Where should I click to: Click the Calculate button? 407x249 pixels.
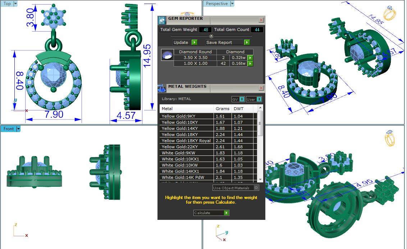pyautogui.click(x=211, y=213)
